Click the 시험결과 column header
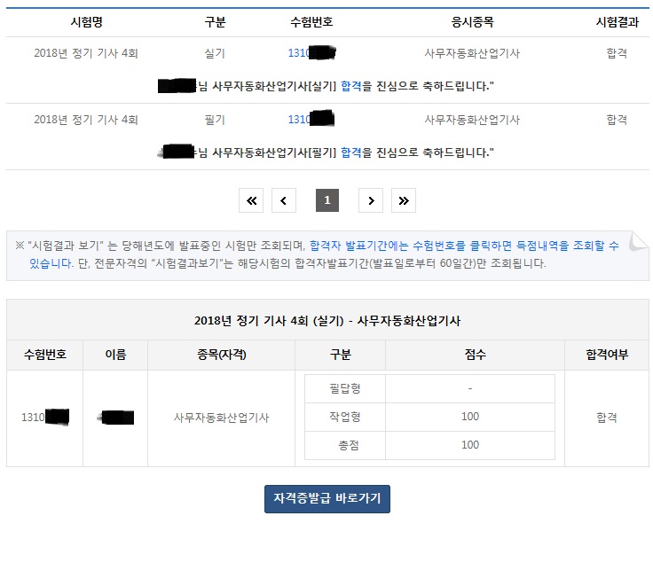Viewport: 653px width, 586px height. pos(617,22)
